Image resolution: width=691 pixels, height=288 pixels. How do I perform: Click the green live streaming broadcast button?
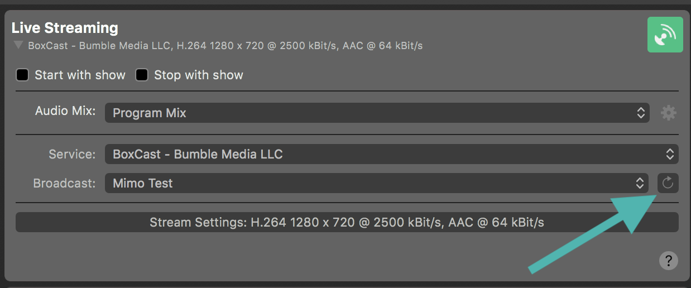665,35
